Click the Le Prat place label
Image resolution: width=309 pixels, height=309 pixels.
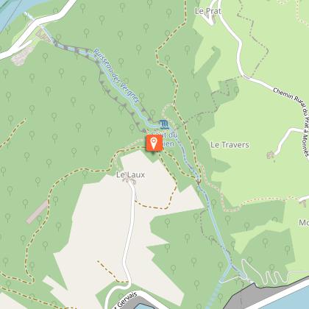coord(208,11)
